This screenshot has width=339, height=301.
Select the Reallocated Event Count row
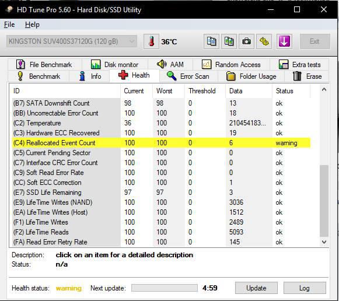[x=161, y=143]
